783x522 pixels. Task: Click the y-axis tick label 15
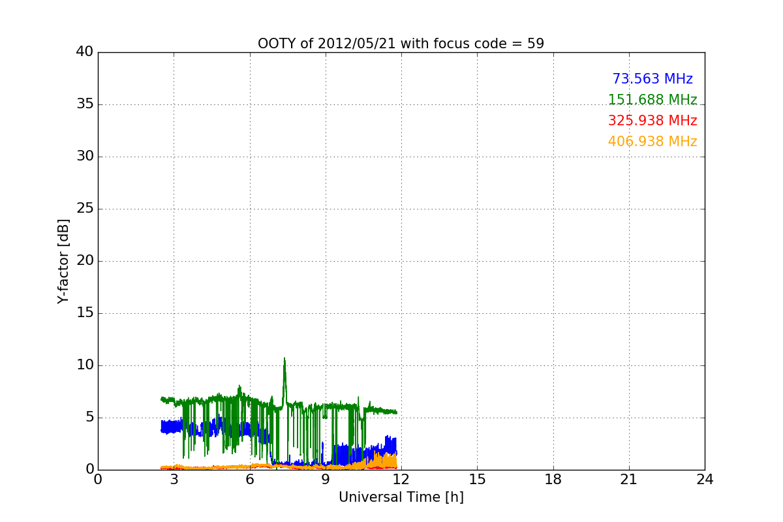click(85, 313)
